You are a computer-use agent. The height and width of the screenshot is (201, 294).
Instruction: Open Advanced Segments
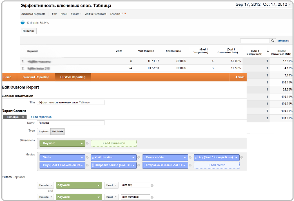(33, 14)
